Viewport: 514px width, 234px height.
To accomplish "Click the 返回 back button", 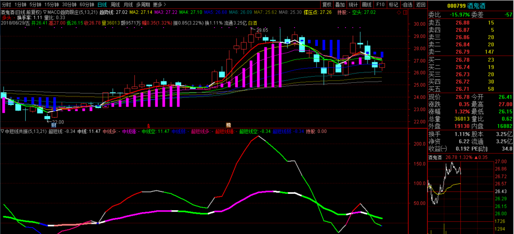I will click(x=420, y=5).
